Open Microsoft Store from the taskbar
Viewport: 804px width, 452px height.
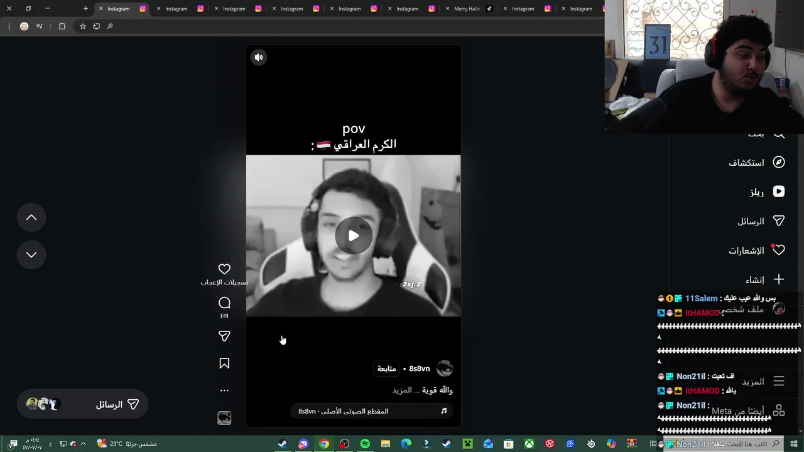509,444
